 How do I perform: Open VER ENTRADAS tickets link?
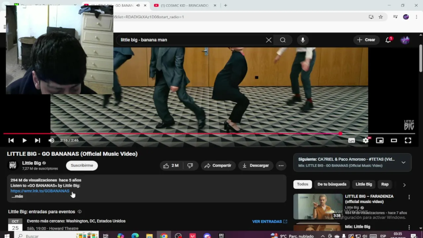(270, 222)
